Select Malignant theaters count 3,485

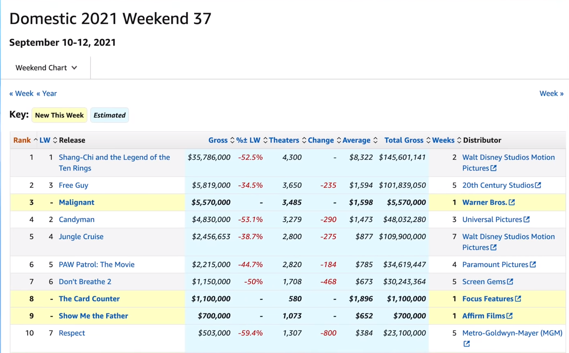click(x=292, y=203)
